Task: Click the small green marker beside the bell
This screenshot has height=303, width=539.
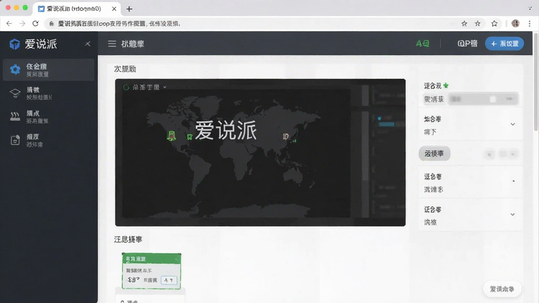Action: coord(189,137)
